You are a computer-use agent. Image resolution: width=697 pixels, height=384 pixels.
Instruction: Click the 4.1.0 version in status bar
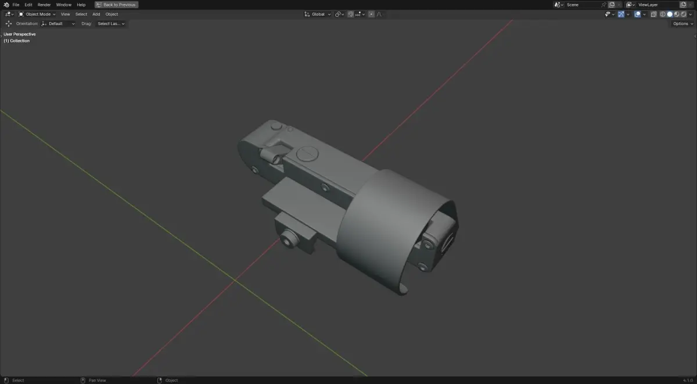pyautogui.click(x=689, y=381)
